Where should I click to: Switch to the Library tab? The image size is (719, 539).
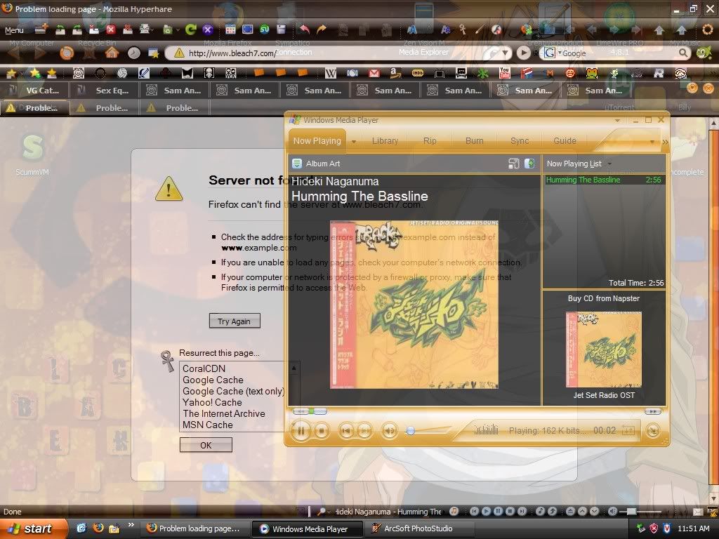(385, 140)
